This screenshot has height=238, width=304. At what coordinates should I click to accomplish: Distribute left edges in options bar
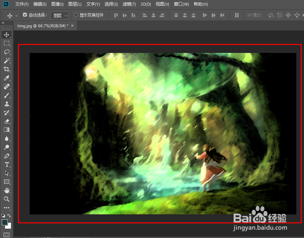(205, 15)
